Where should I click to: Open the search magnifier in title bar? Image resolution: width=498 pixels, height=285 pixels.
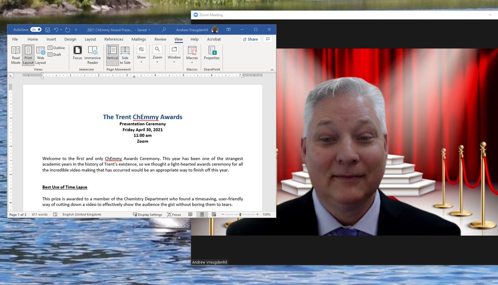[164, 30]
